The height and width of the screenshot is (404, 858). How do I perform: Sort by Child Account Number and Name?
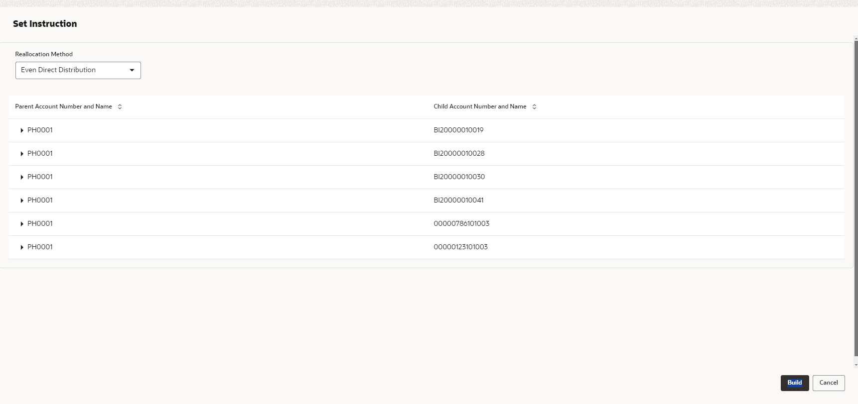[534, 107]
